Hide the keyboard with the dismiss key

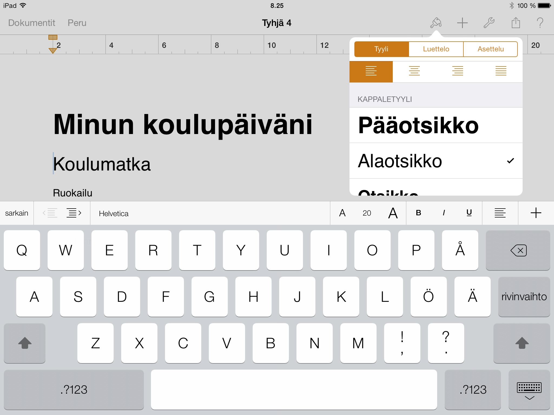point(529,390)
